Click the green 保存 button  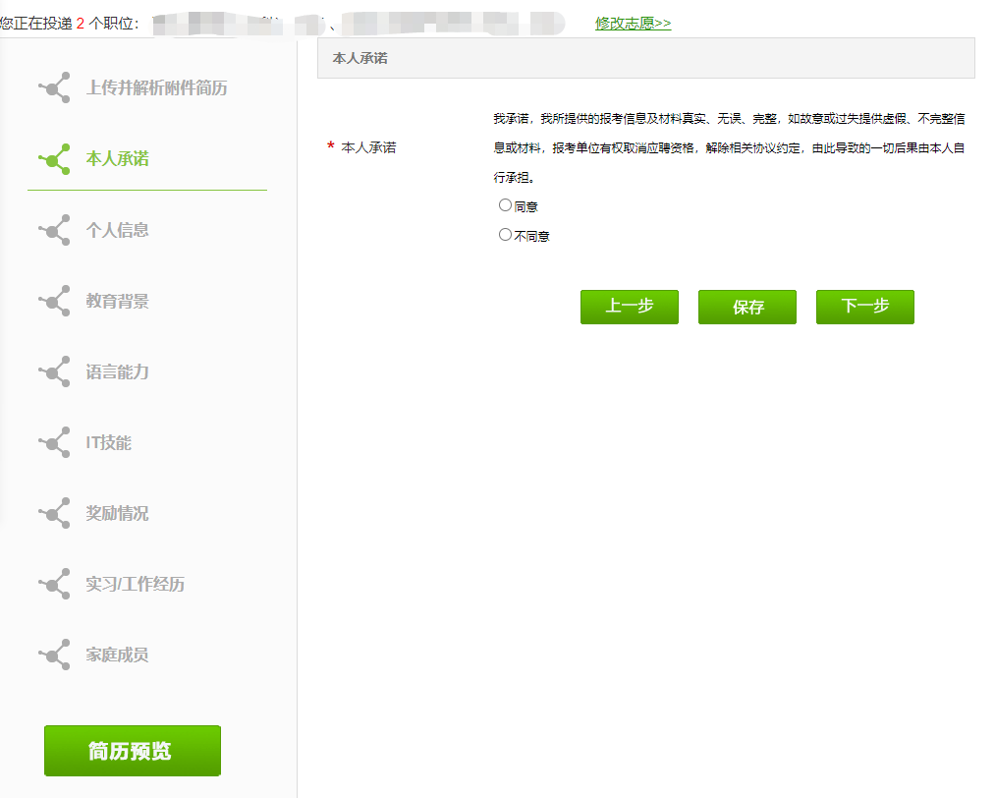(x=746, y=307)
